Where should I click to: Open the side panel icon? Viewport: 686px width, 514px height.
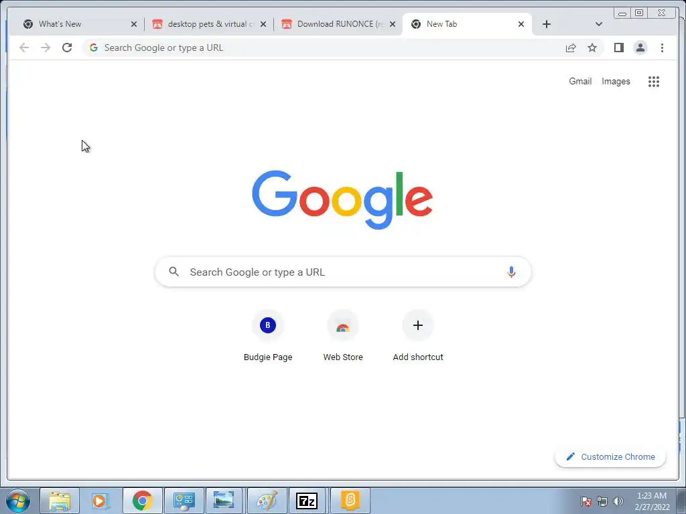618,48
